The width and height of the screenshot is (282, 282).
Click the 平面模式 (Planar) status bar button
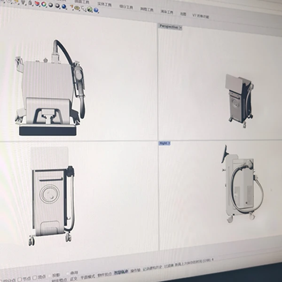(x=88, y=276)
